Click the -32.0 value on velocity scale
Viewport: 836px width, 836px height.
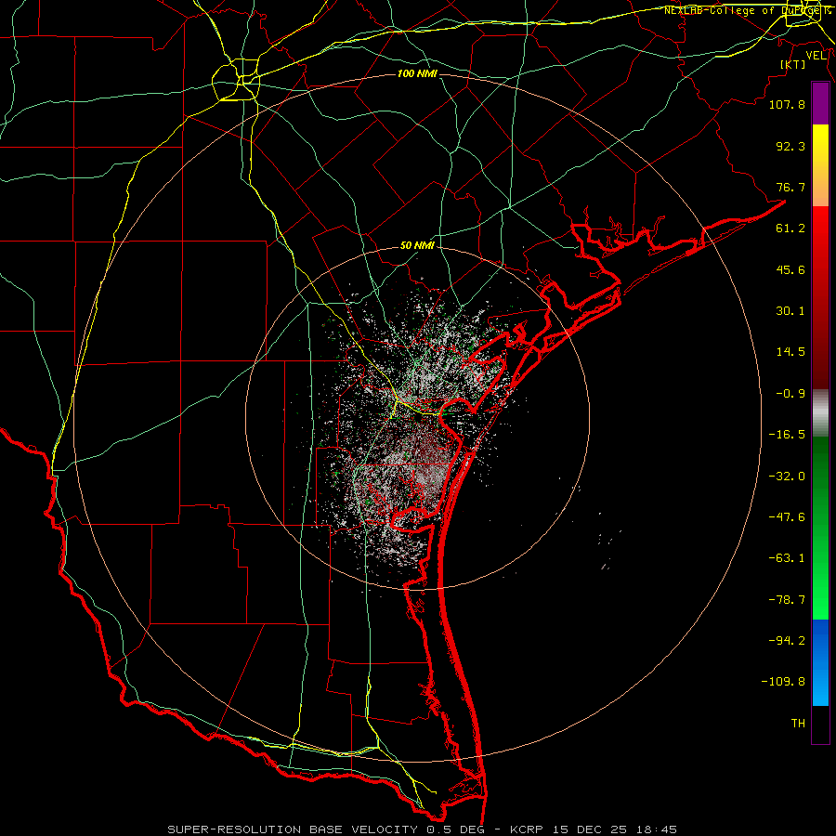tap(787, 477)
